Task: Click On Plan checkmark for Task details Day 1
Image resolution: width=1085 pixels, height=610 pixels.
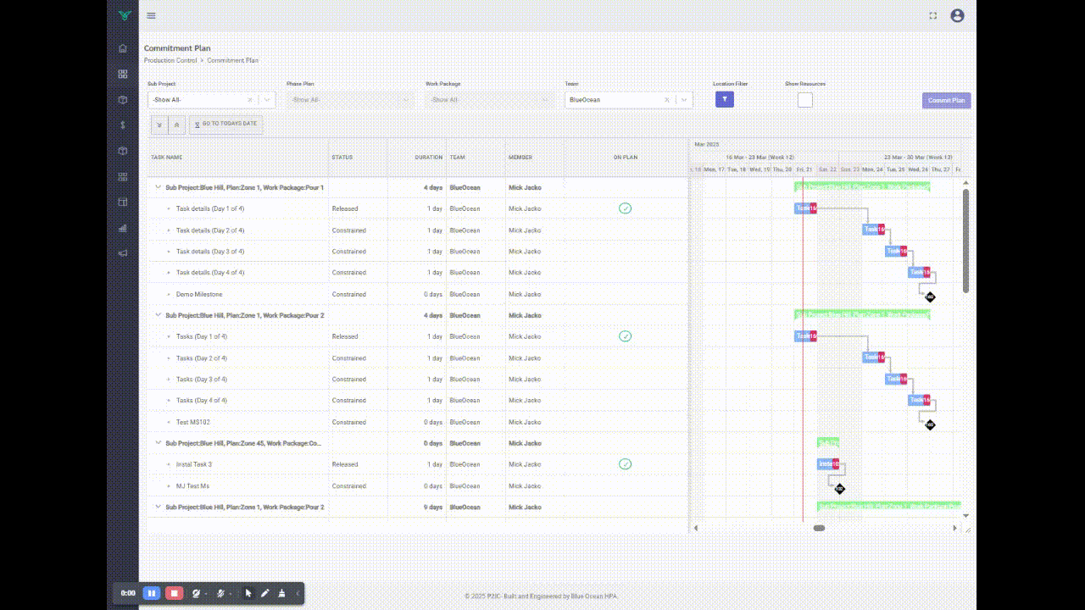Action: click(625, 208)
